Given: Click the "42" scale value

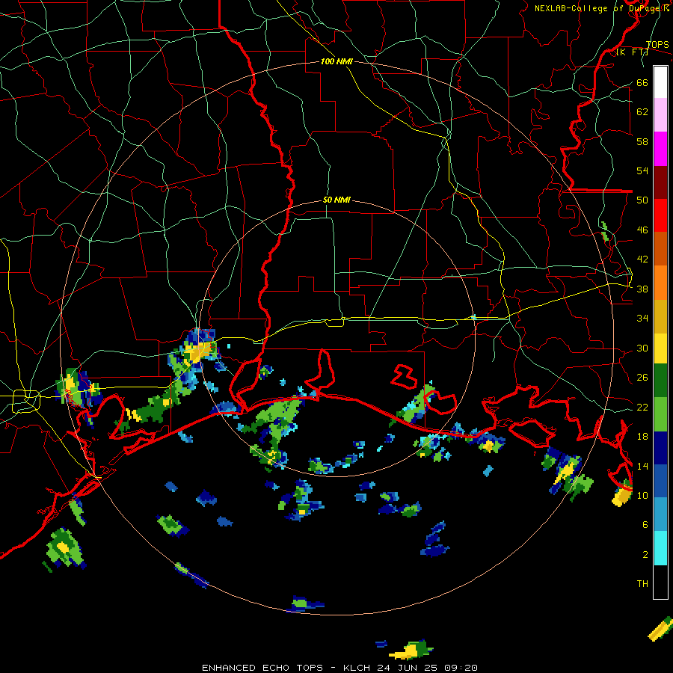Looking at the screenshot, I should click(642, 259).
